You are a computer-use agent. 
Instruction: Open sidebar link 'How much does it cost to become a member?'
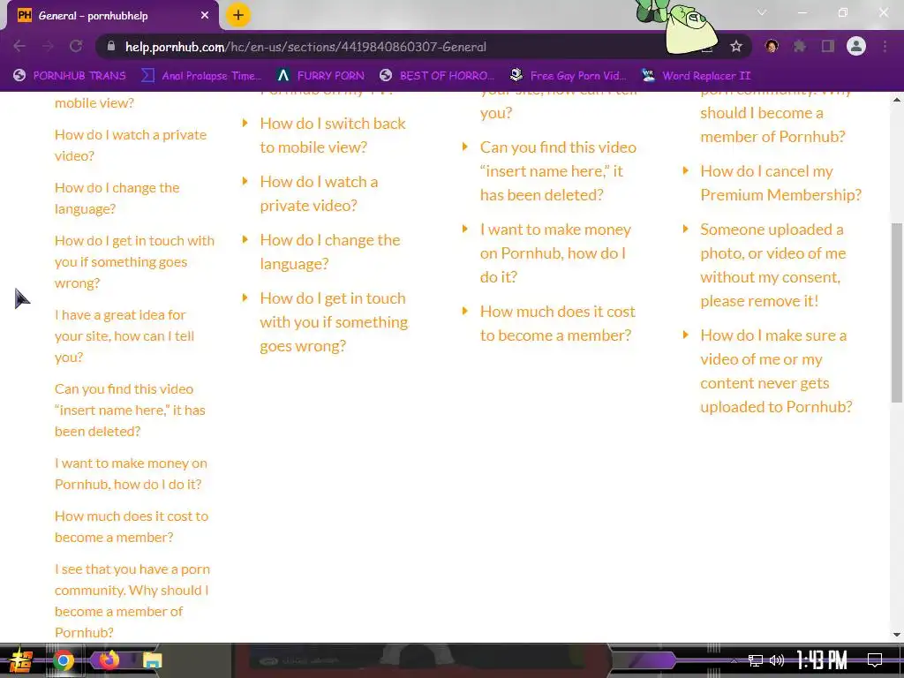click(132, 526)
